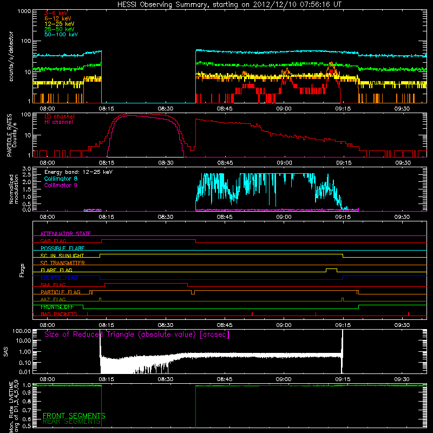Click the 2.5 y-axis value in modulation panel
This screenshot has height=433, width=433.
click(27, 175)
